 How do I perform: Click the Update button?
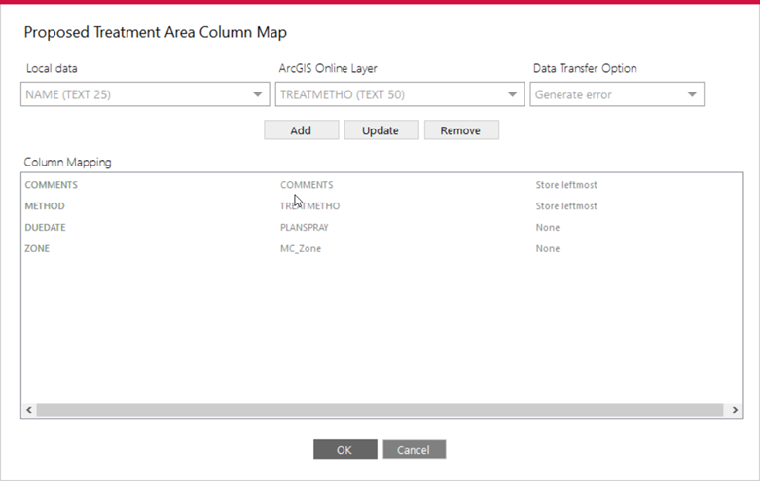coord(380,130)
